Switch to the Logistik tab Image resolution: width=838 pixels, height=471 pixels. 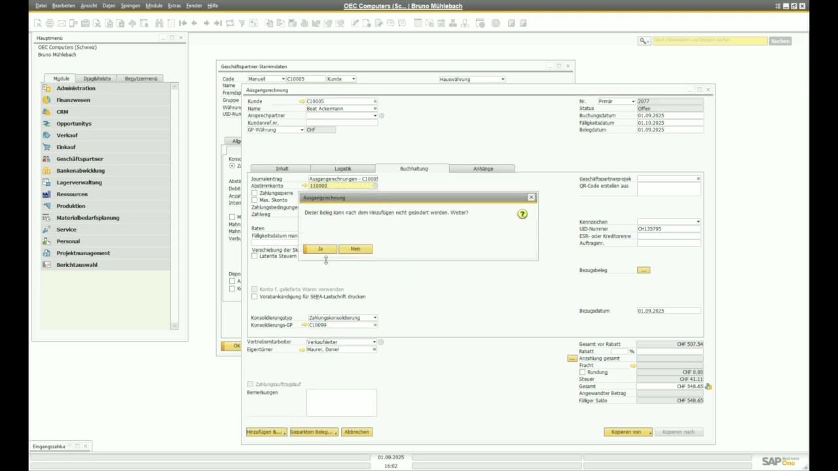click(342, 169)
